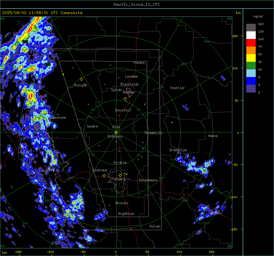Pick the orange 50–70 legend swatch

point(251,51)
